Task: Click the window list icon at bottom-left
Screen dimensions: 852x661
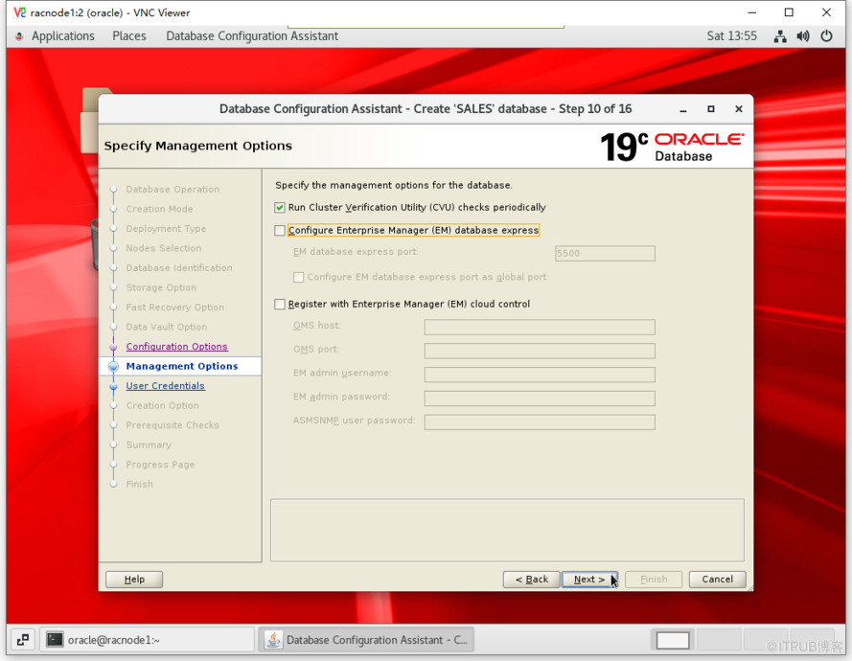Action: (x=22, y=640)
